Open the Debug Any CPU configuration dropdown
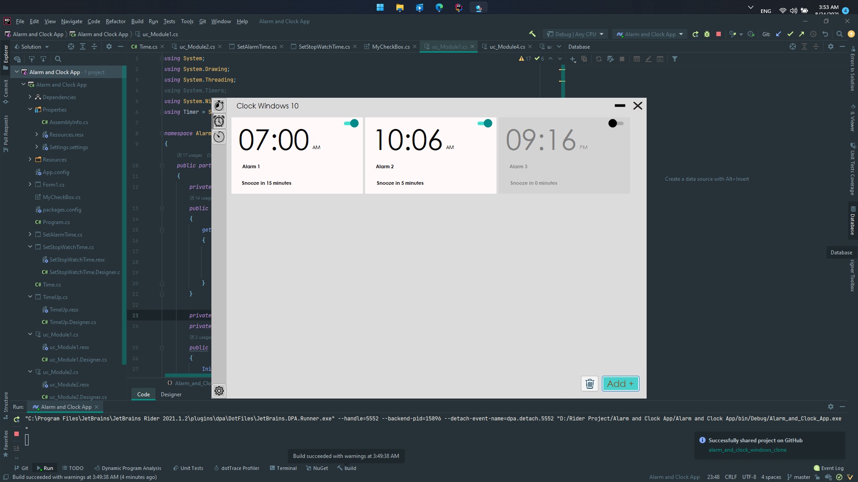The width and height of the screenshot is (858, 482). point(575,33)
